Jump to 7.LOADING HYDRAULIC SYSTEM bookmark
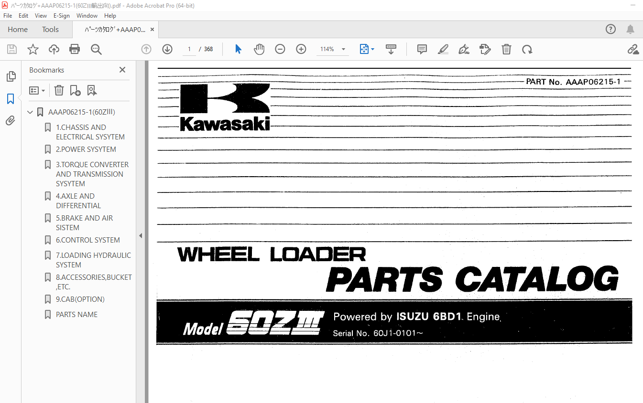643x403 pixels. point(93,260)
